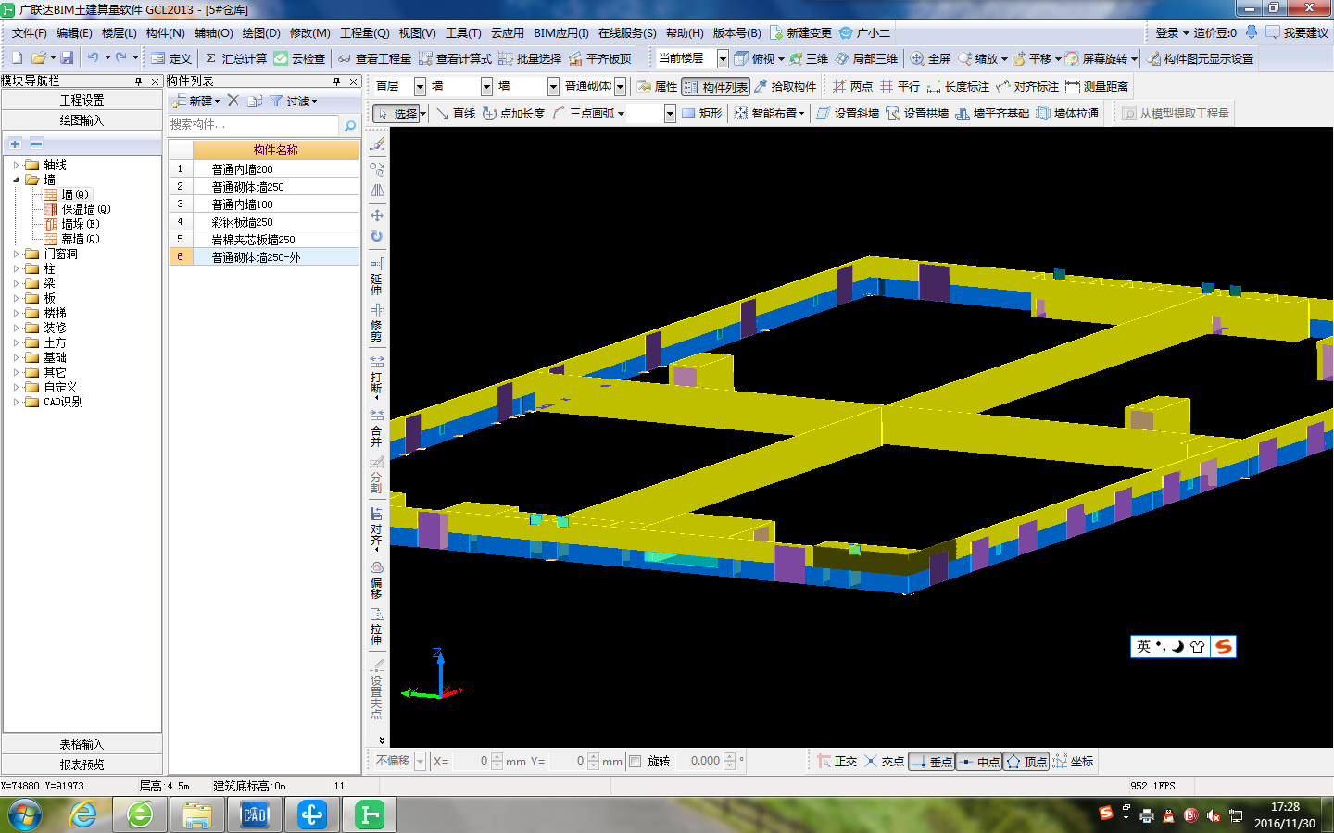1334x833 pixels.
Task: Select 平行 parallel axis tool
Action: (900, 86)
